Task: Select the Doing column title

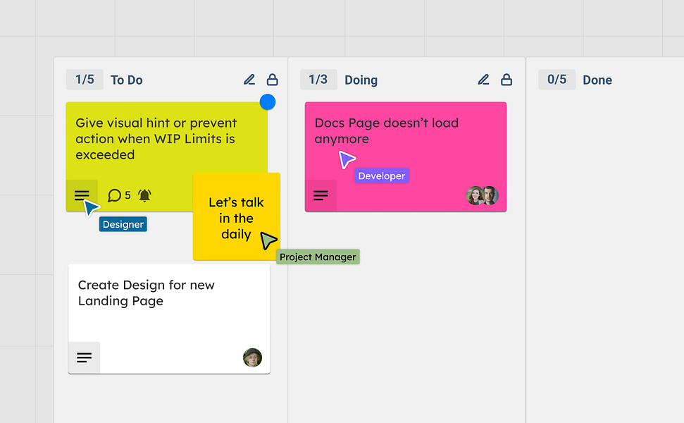Action: [x=361, y=80]
